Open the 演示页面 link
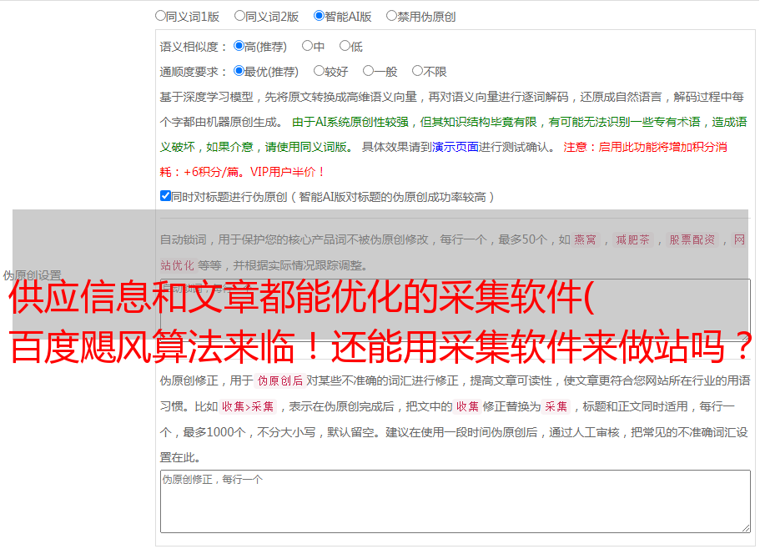Image resolution: width=760 pixels, height=549 pixels. (455, 147)
